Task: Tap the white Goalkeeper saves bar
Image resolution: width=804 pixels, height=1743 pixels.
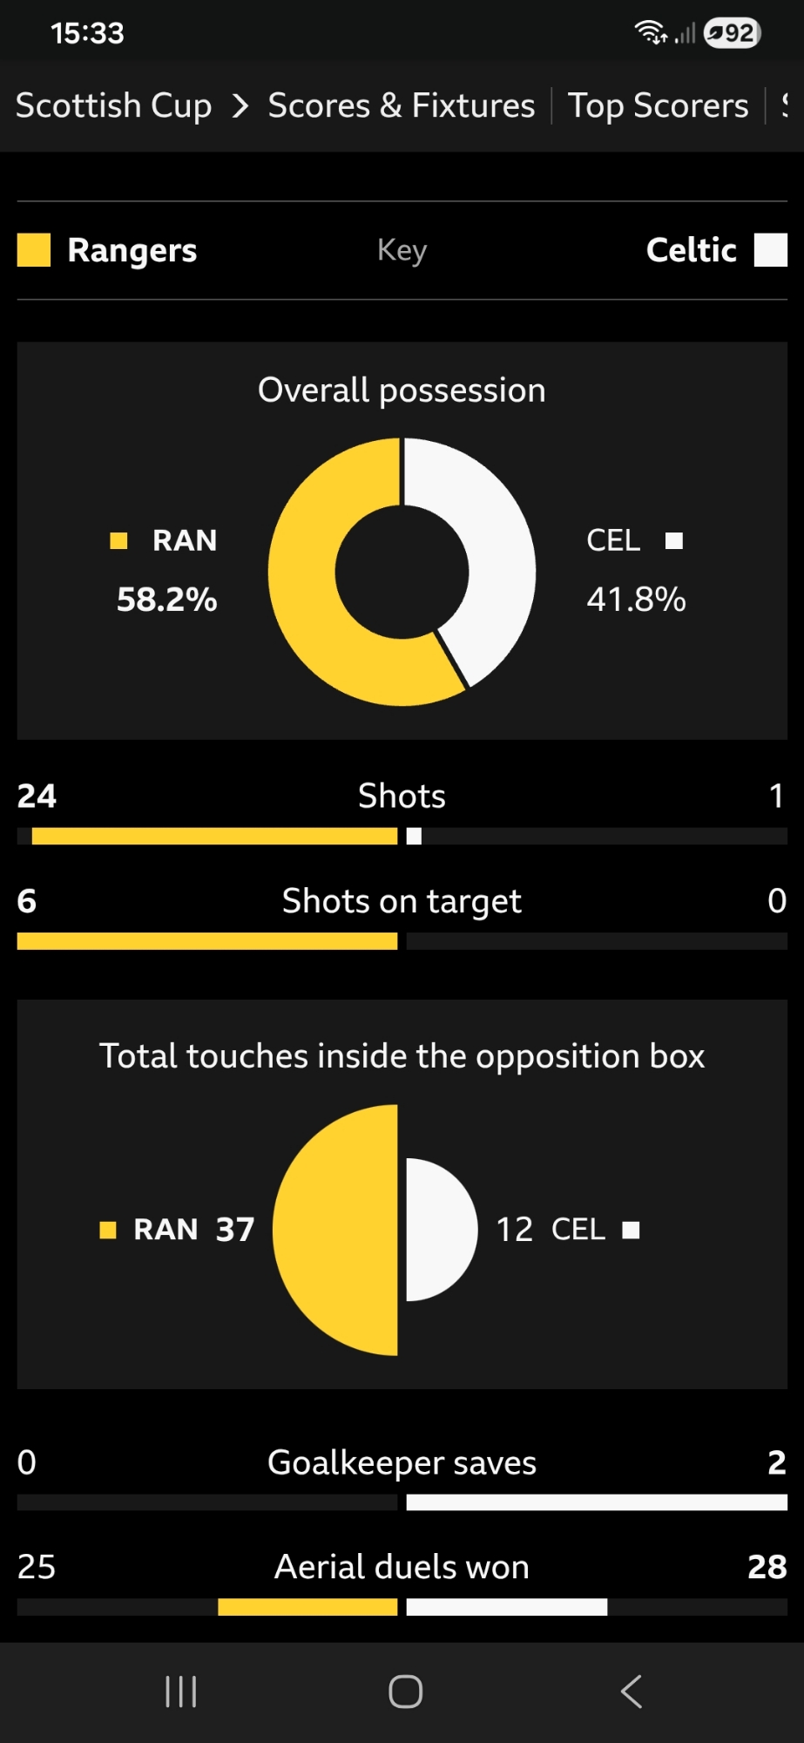Action: pos(596,1502)
